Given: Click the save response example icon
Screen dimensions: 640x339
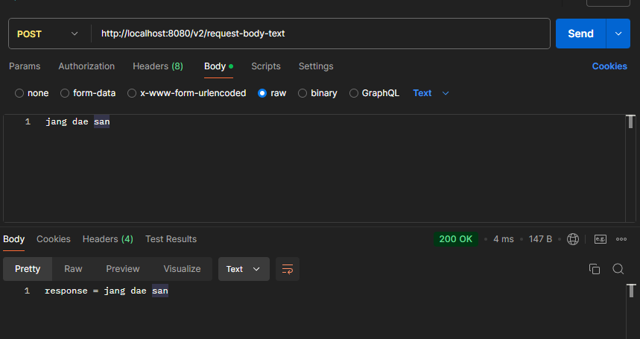Looking at the screenshot, I should coord(600,239).
